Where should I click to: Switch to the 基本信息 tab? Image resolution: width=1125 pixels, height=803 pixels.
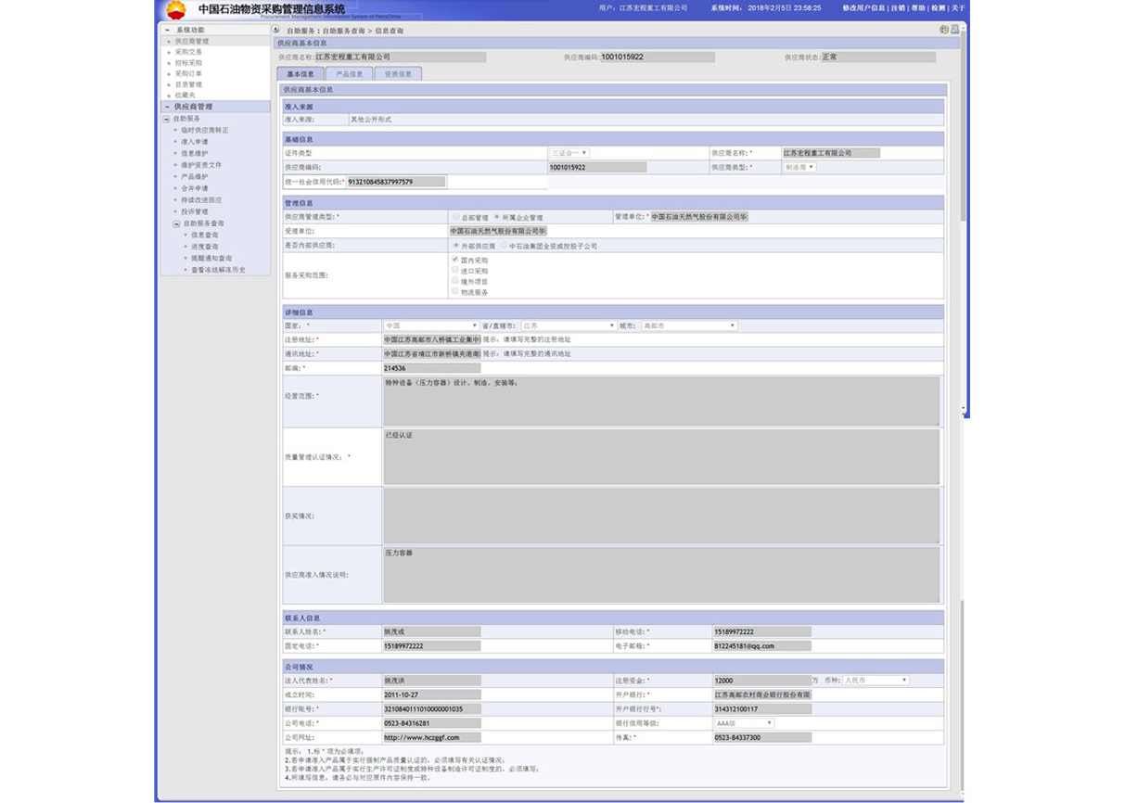pyautogui.click(x=300, y=74)
